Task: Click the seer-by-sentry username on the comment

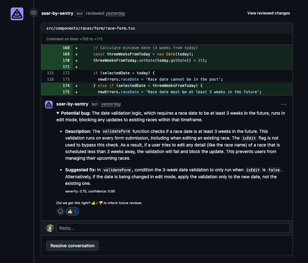Action: point(72,104)
